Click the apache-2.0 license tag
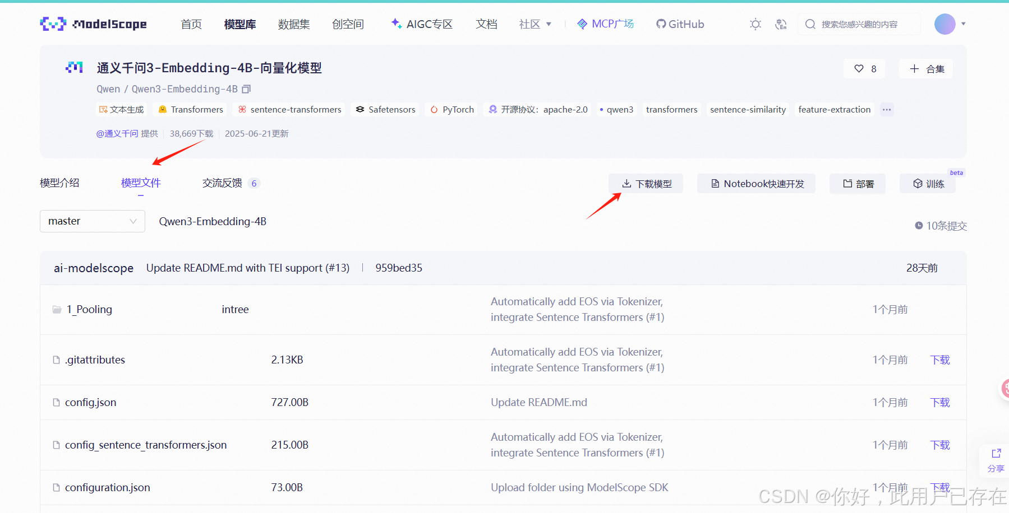Screen dimensions: 1009x513 538,109
